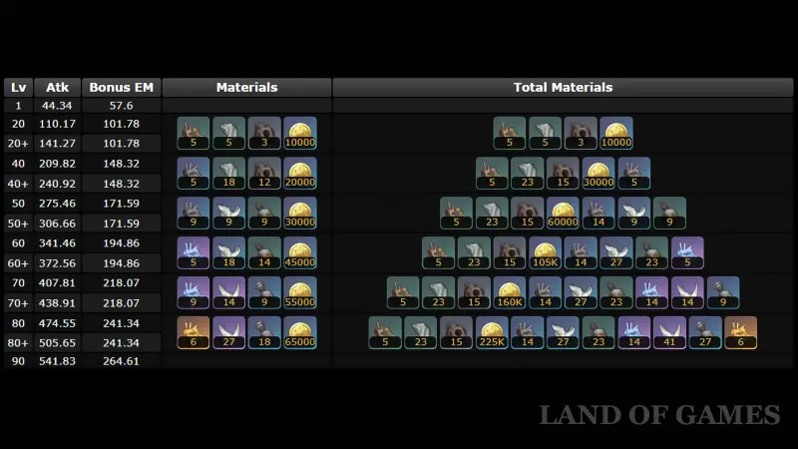Click the gold material icon labeled 6 in Materials column

coord(193,333)
